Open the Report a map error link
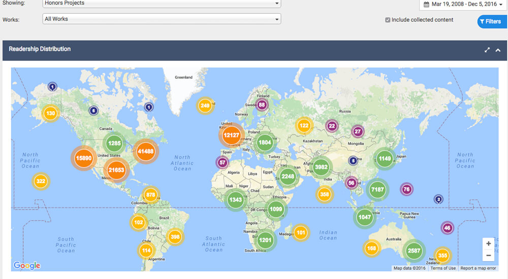Viewport: 508px width, 279px height. 478,268
